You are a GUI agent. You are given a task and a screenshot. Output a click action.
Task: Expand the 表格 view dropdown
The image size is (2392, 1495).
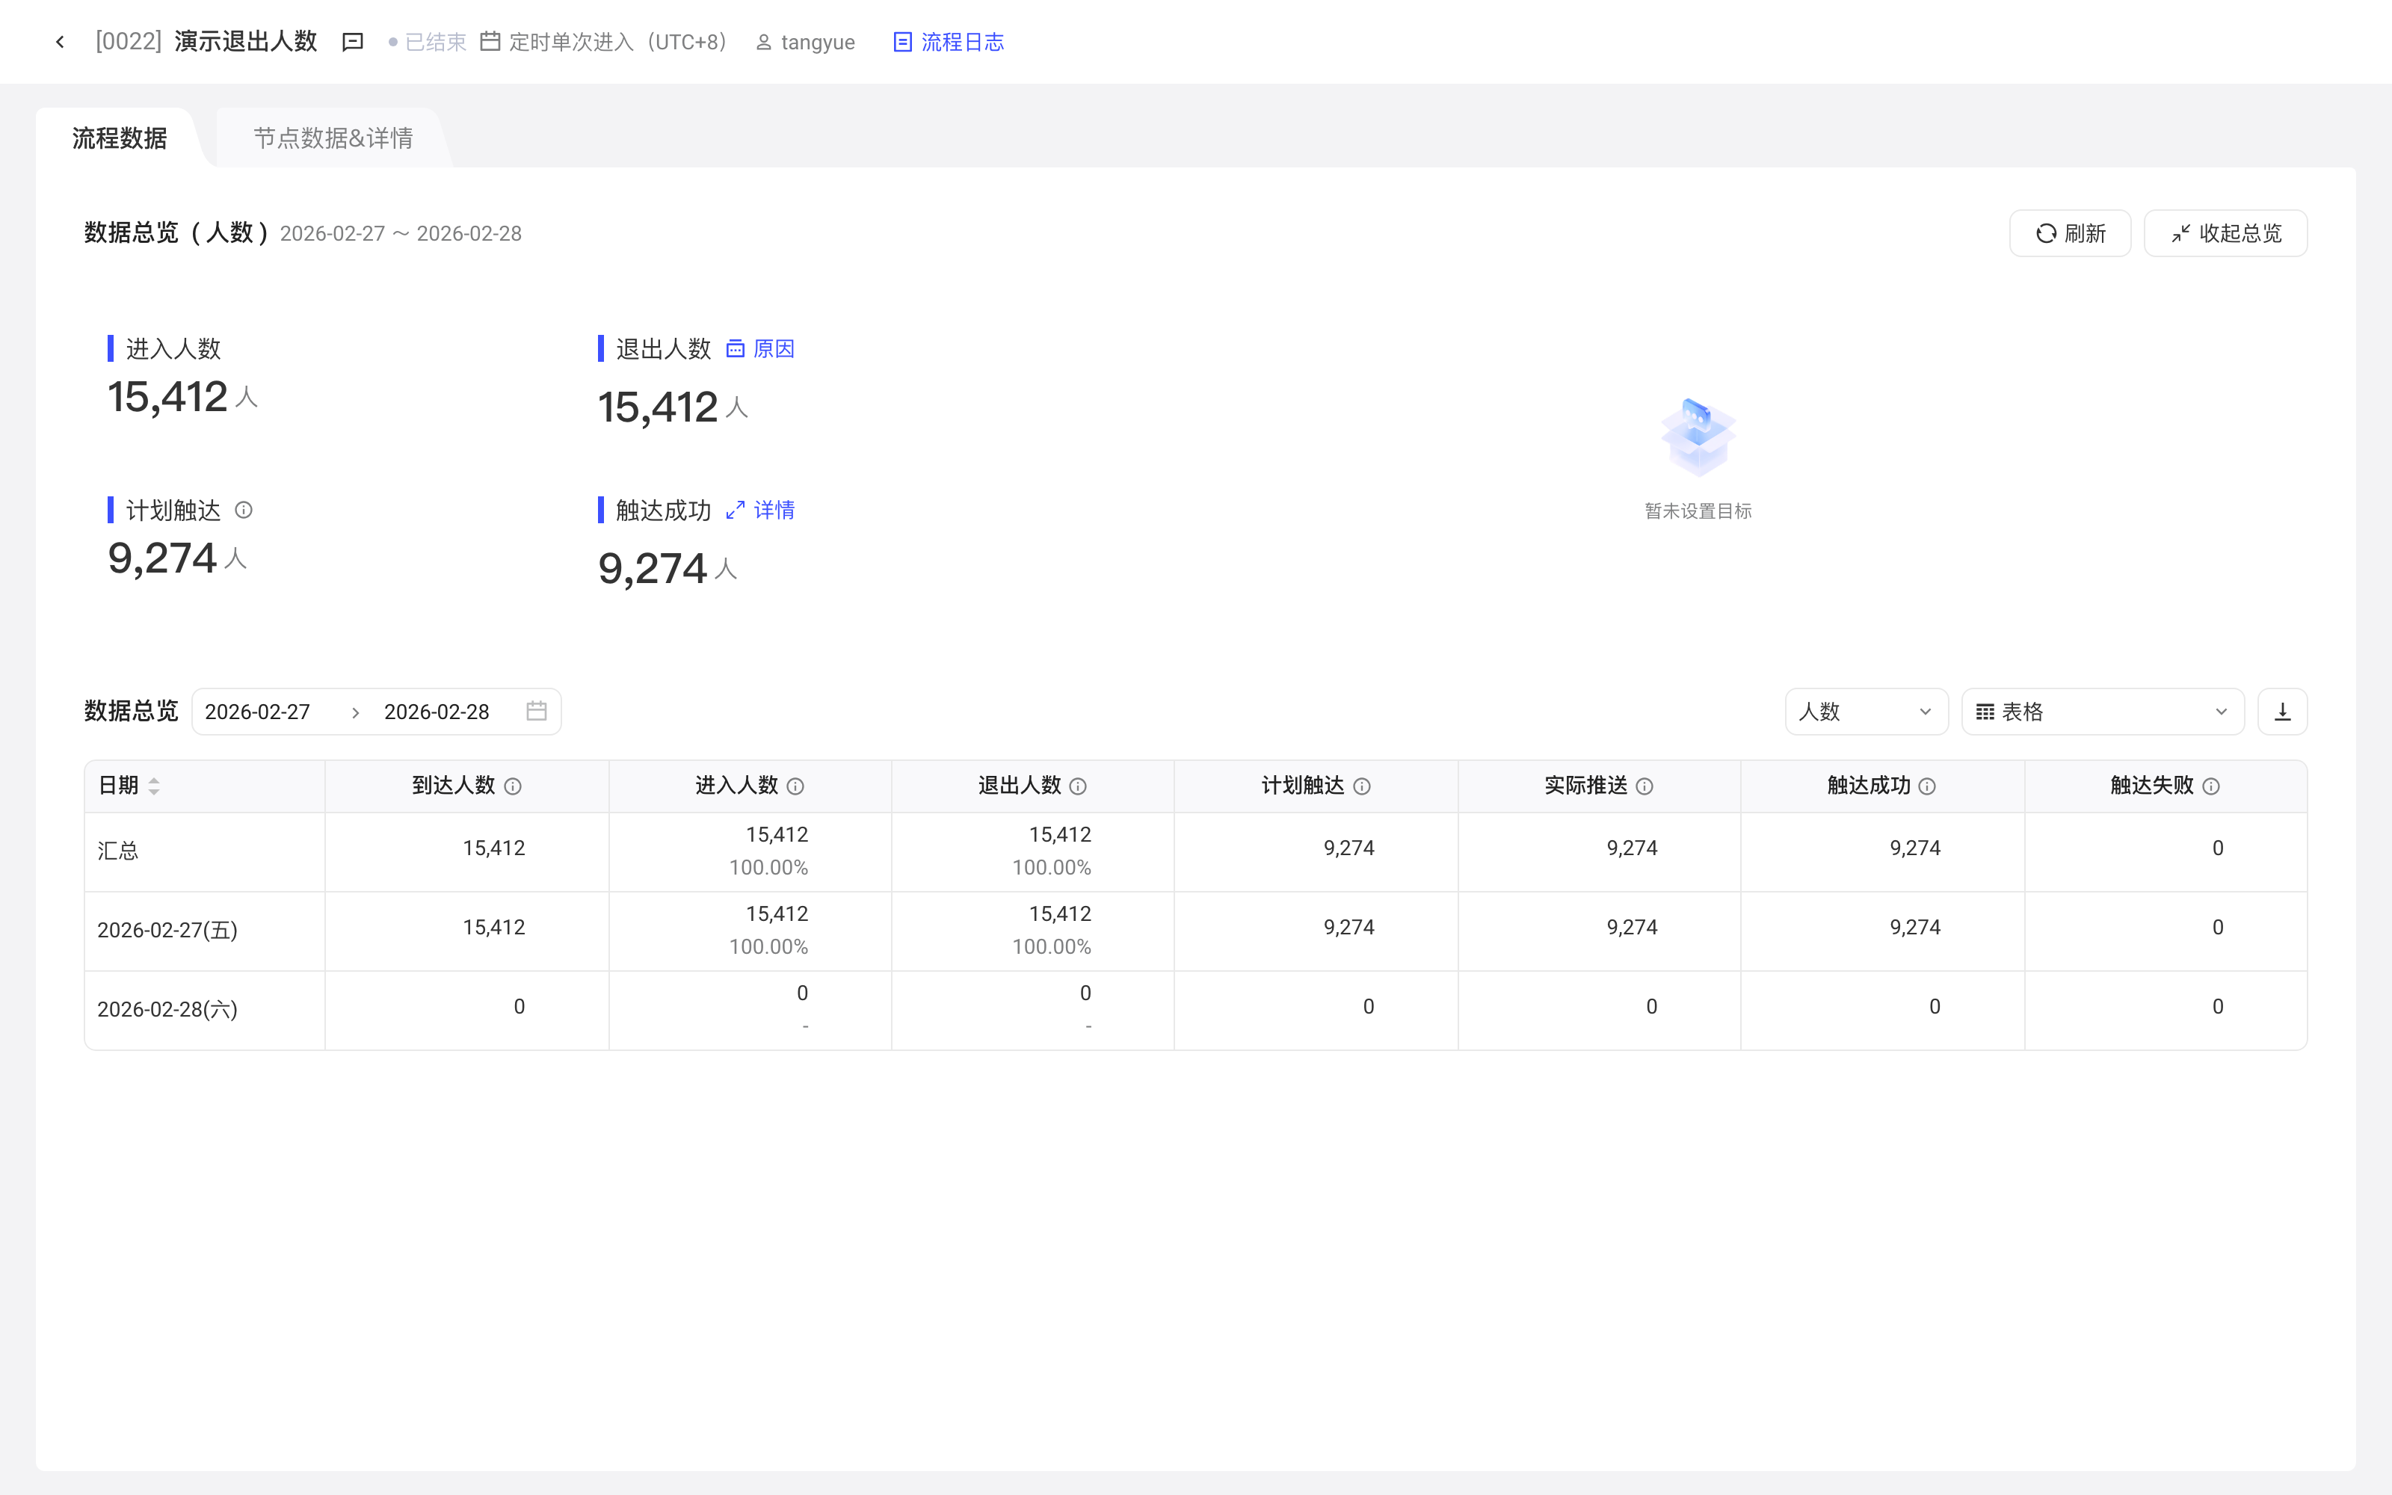pyautogui.click(x=2103, y=712)
